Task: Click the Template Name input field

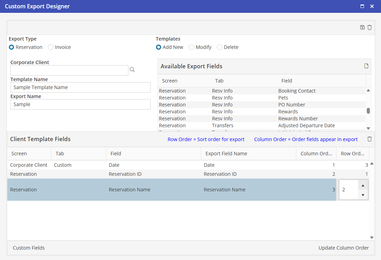Action: (x=81, y=87)
